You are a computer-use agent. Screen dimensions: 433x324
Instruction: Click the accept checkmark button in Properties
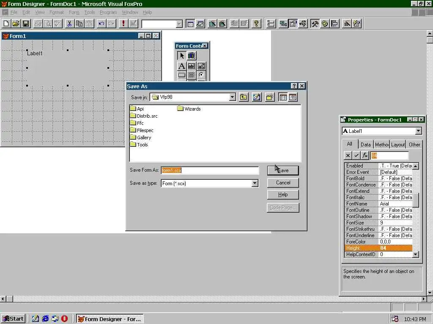point(356,156)
